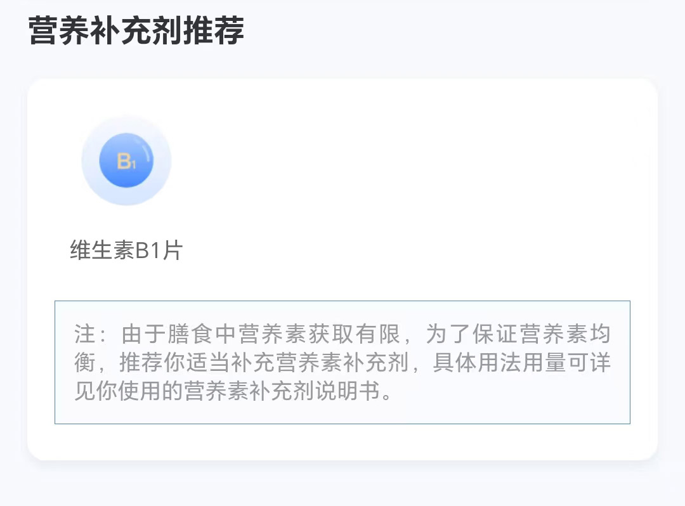Click the "B1" lettering inside the blue circle
This screenshot has height=506, width=685.
point(127,162)
